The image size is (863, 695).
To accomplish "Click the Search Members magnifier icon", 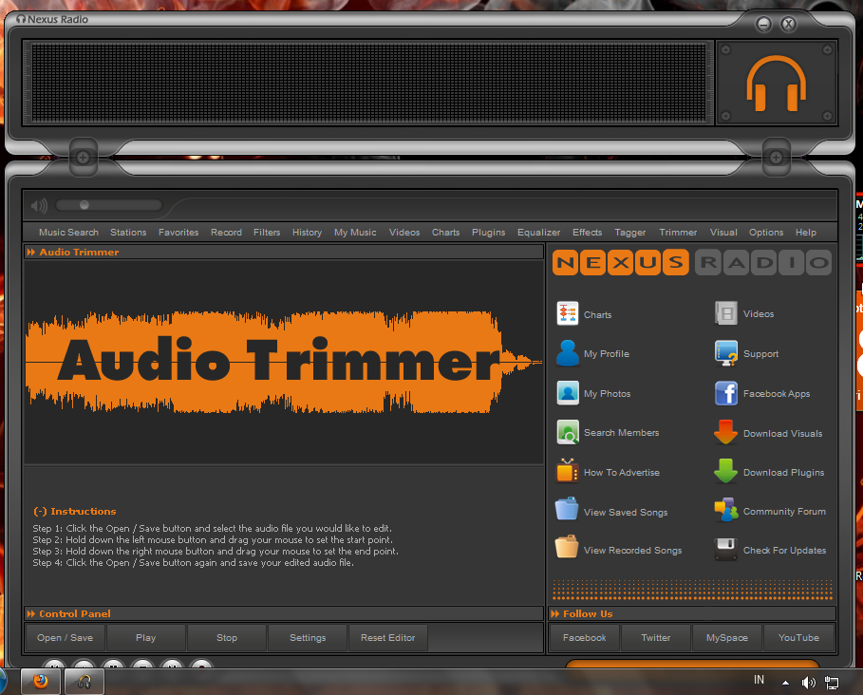I will tap(568, 432).
